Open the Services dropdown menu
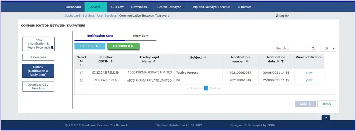Screen dimensions: 356x131 (x=96, y=7)
